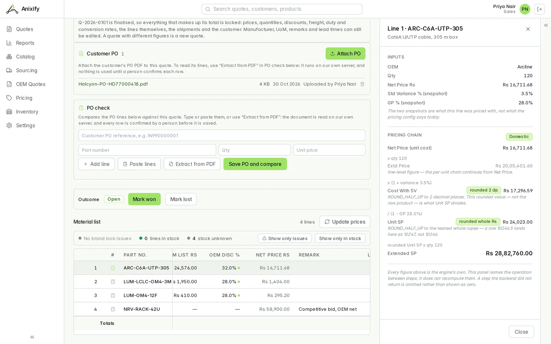Click the Anixify logo icon
This screenshot has width=551, height=344.
click(x=12, y=9)
